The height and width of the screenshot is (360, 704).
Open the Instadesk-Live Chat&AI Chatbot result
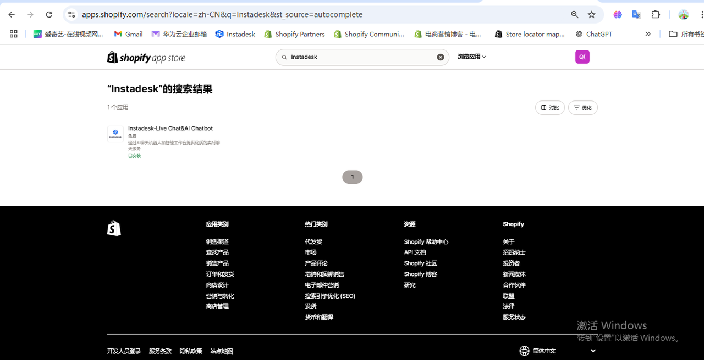click(x=170, y=128)
